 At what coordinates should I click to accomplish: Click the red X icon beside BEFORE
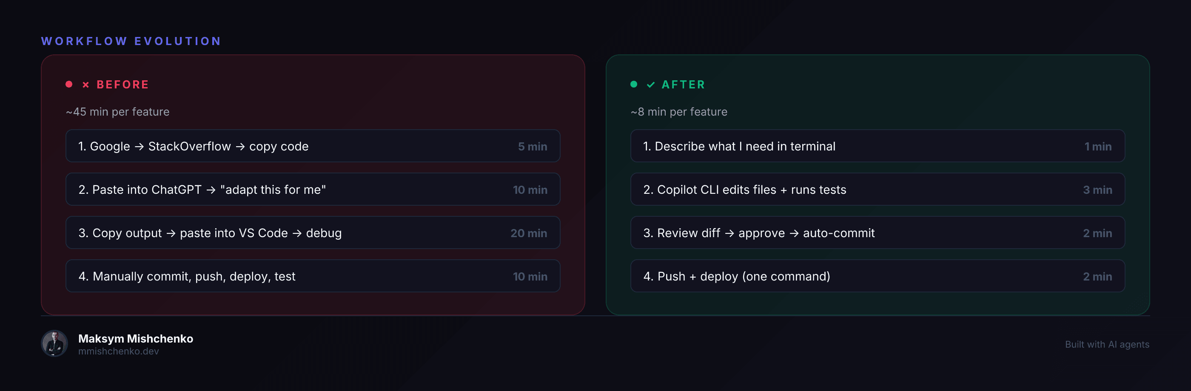[x=85, y=85]
